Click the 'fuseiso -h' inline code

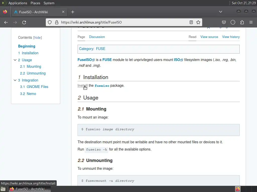click(96, 149)
